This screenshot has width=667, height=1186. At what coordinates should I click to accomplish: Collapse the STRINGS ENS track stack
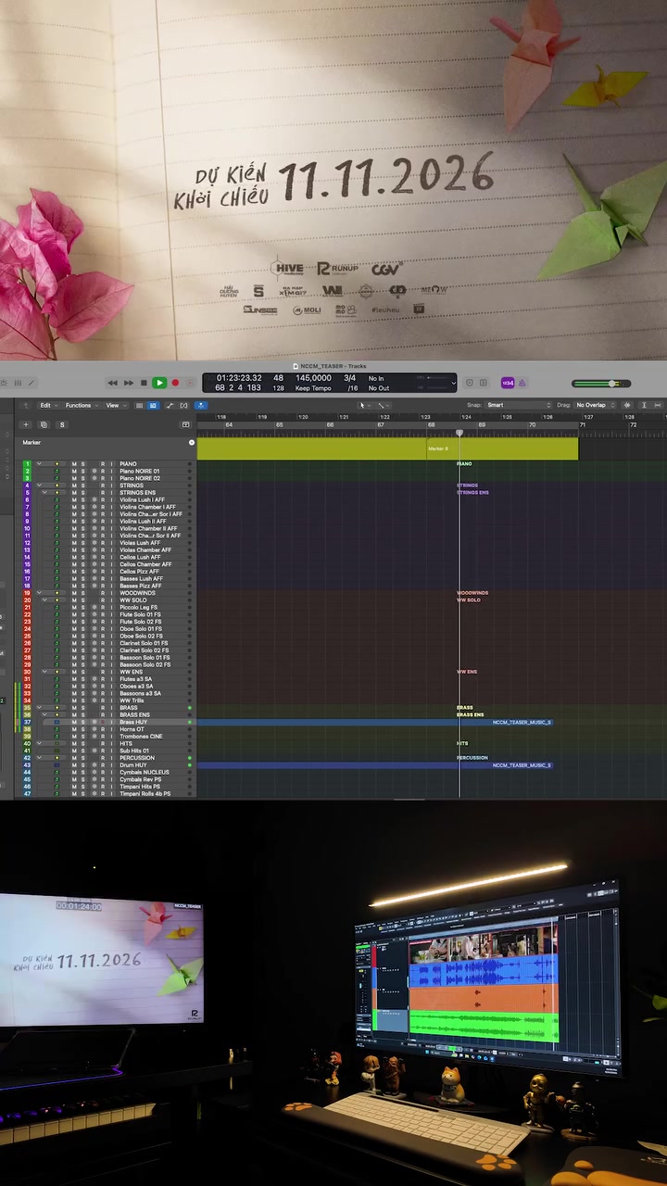point(44,493)
